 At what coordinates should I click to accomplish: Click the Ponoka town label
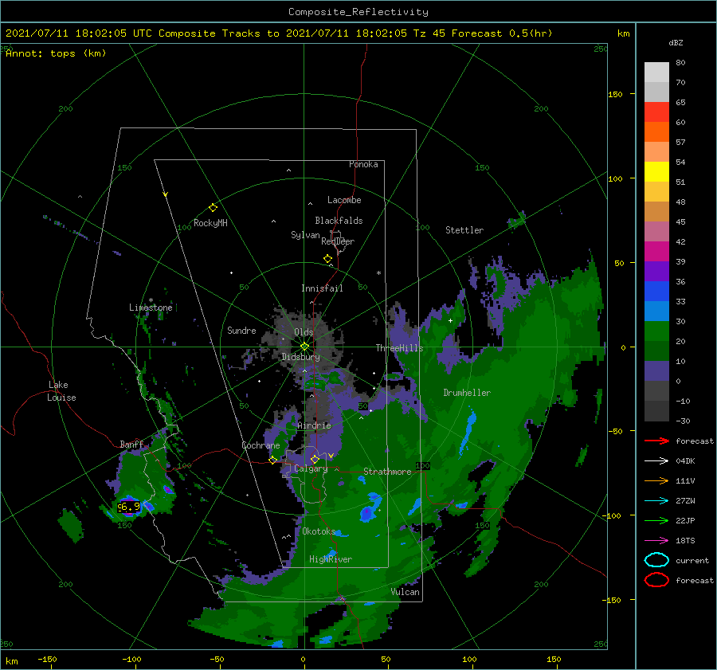363,164
